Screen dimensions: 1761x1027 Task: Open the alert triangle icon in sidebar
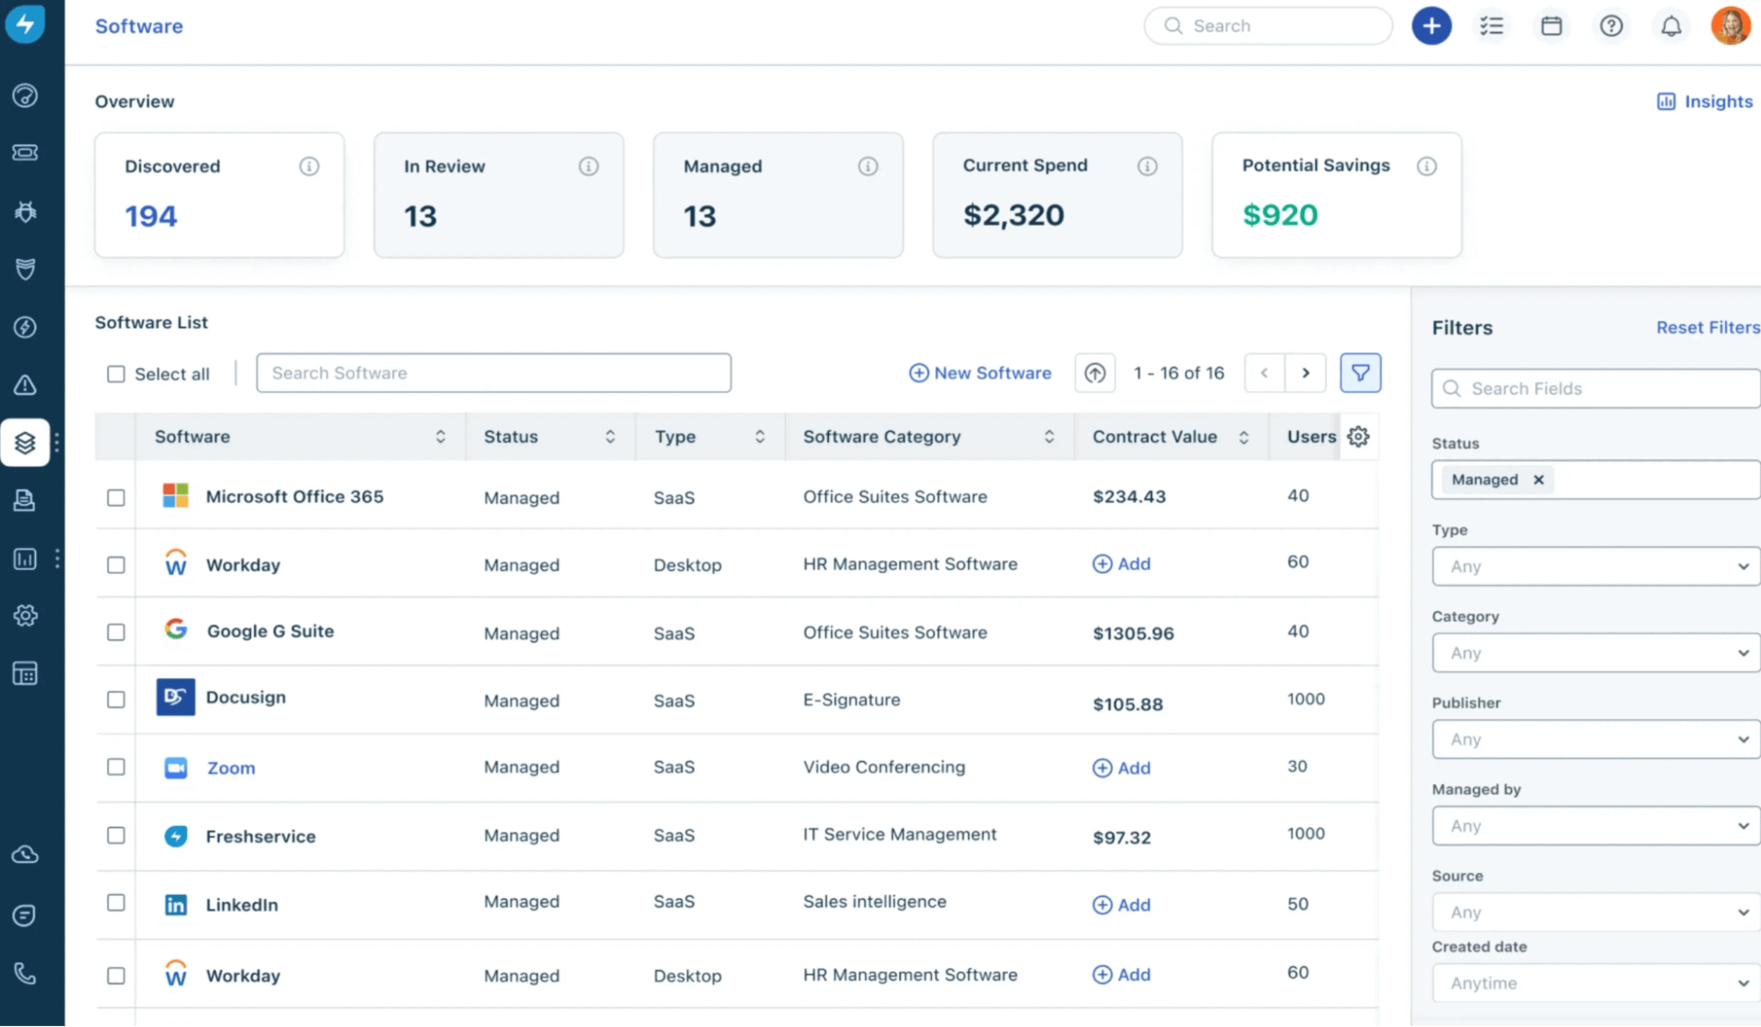pyautogui.click(x=25, y=385)
